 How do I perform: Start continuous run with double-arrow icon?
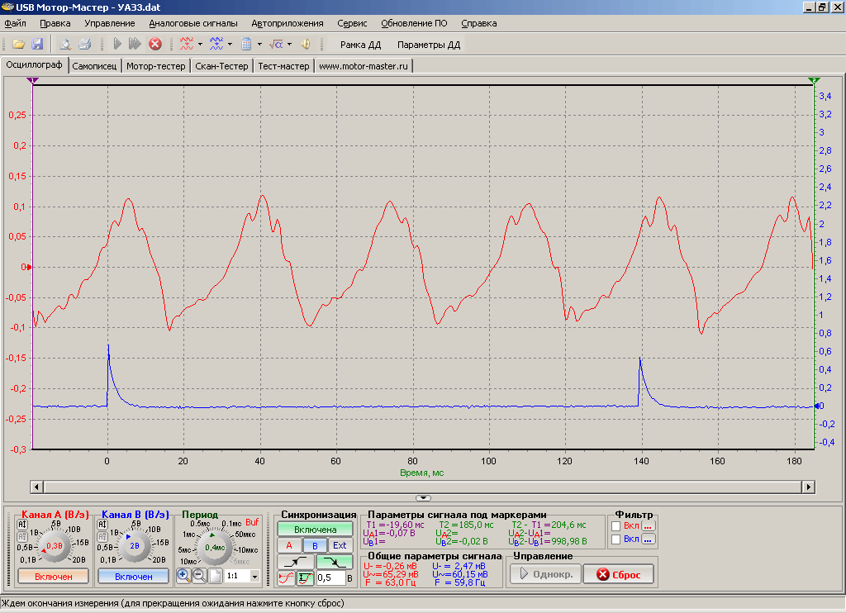coord(135,45)
